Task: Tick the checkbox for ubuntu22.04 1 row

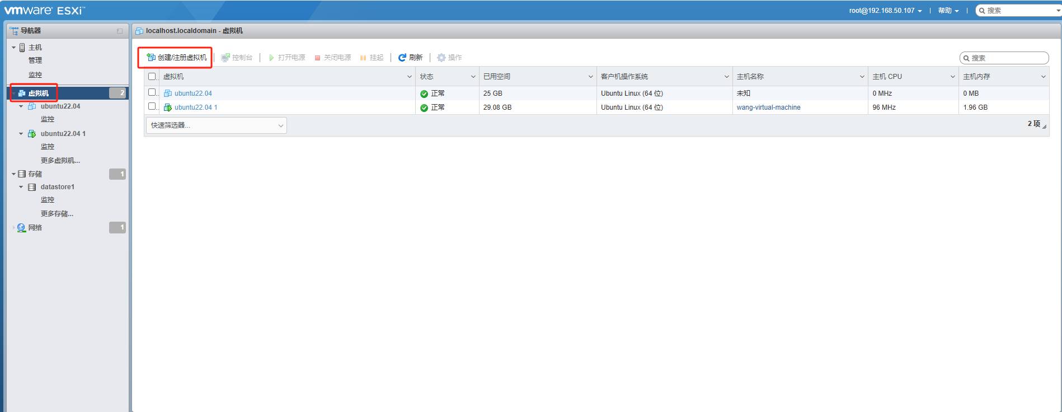Action: (152, 106)
